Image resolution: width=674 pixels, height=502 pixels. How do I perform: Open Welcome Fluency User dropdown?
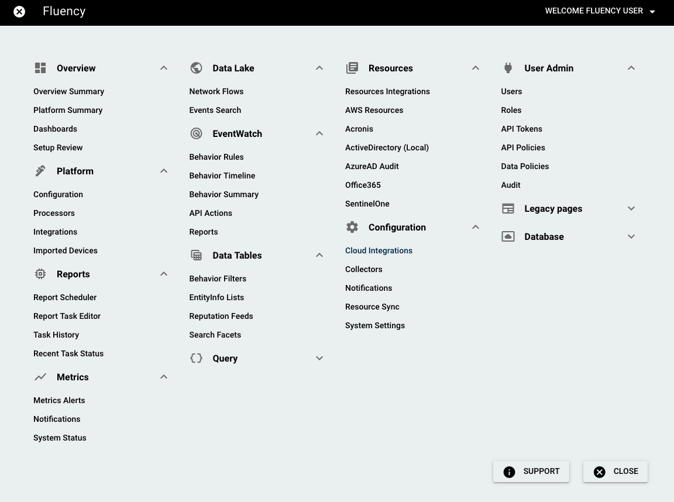600,11
